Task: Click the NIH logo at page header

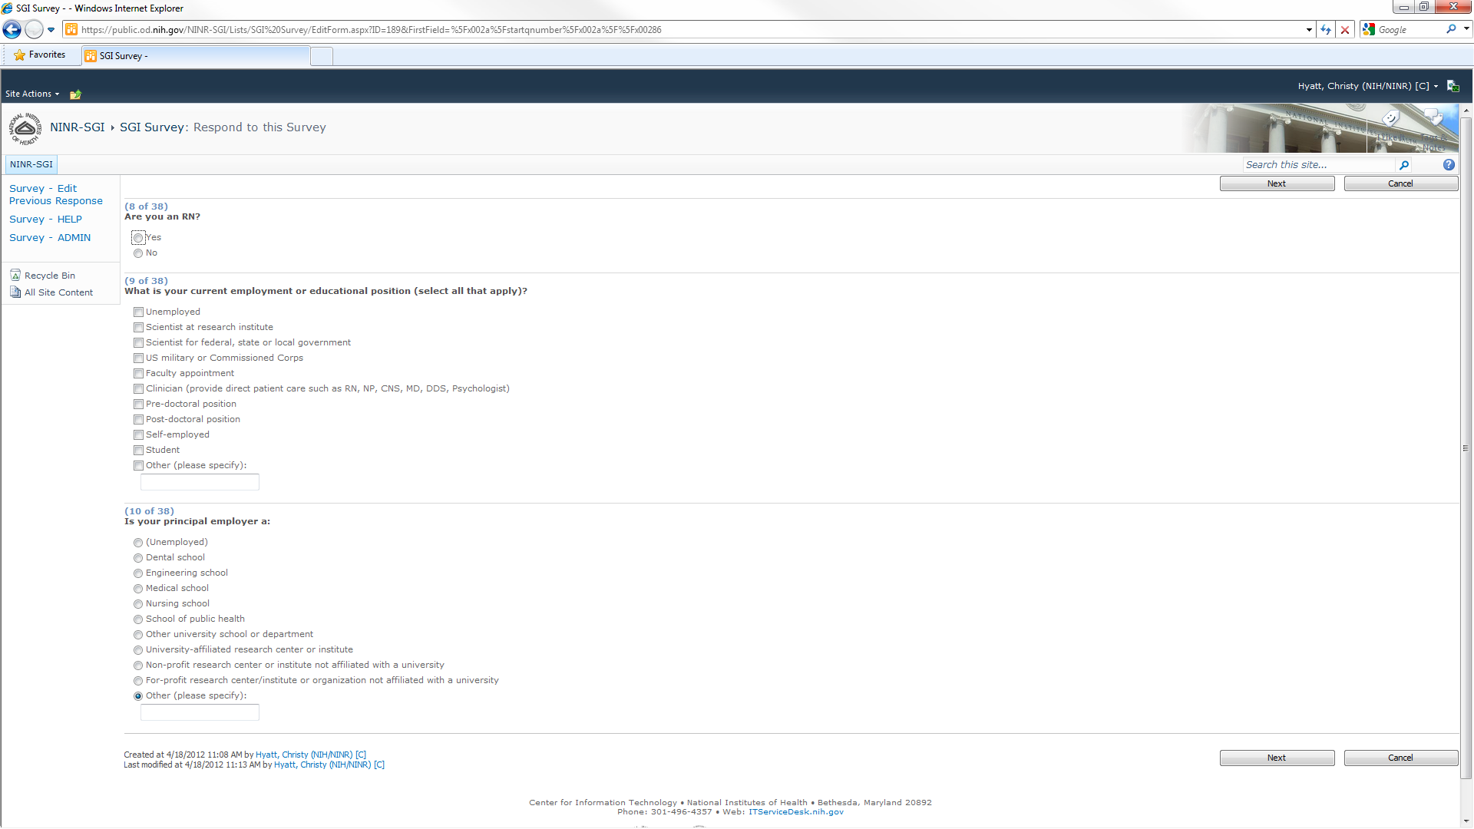Action: pos(25,128)
